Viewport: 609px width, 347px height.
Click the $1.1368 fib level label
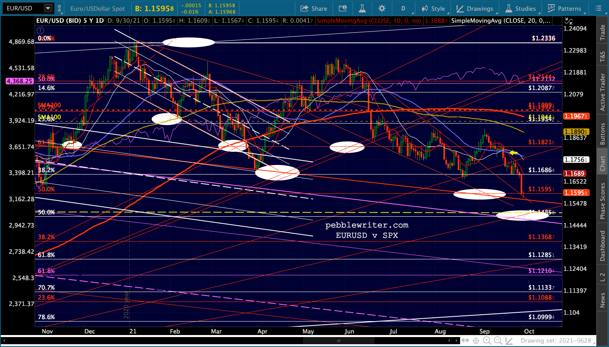coord(541,237)
